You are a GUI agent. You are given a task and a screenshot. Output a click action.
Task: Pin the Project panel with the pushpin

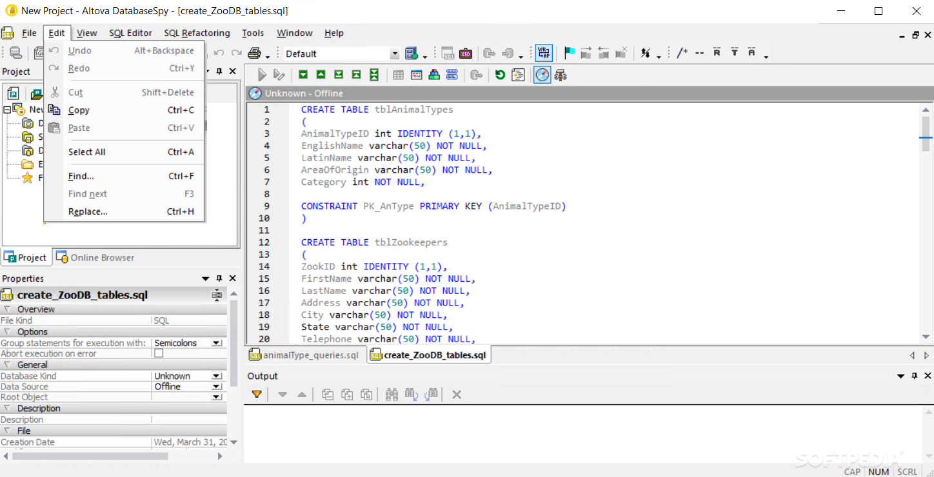tap(219, 72)
